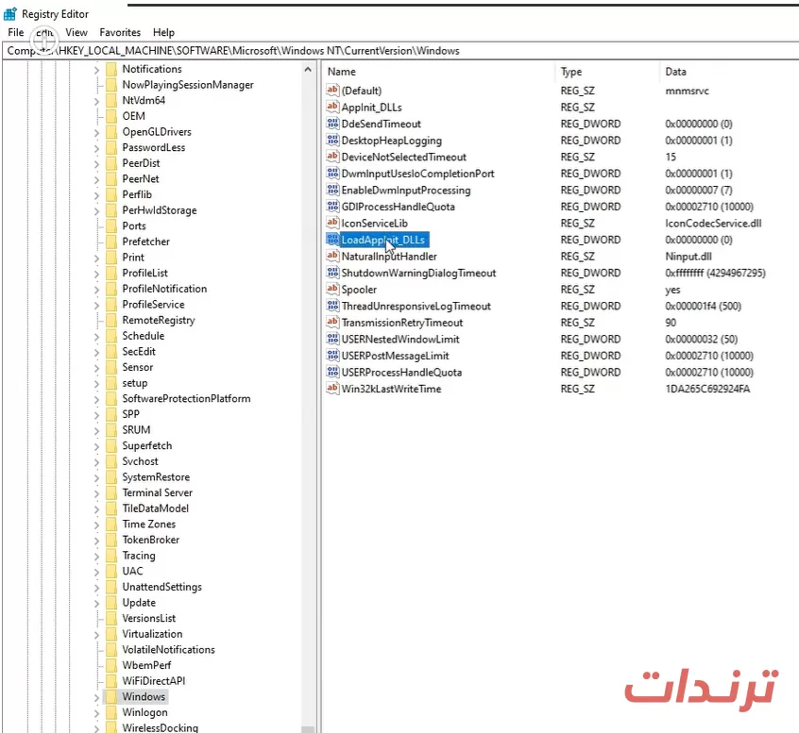
Task: Select the Superfetch key
Action: coord(146,445)
